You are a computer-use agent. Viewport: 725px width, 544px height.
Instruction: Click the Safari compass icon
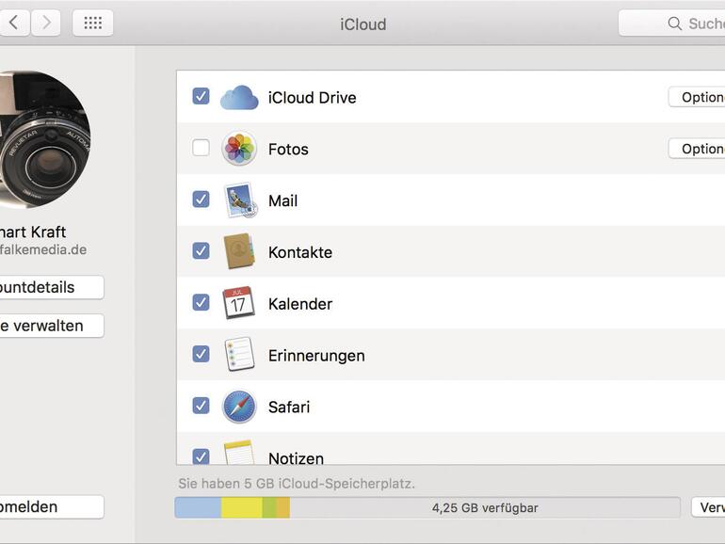coord(239,407)
